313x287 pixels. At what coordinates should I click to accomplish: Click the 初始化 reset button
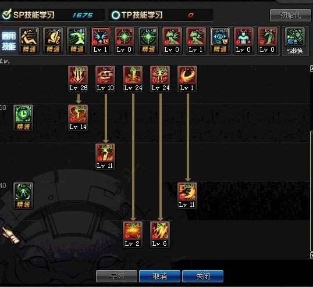click(290, 15)
